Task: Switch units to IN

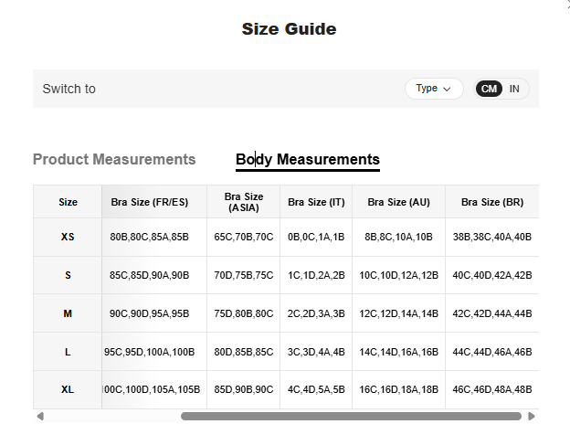Action: click(514, 89)
